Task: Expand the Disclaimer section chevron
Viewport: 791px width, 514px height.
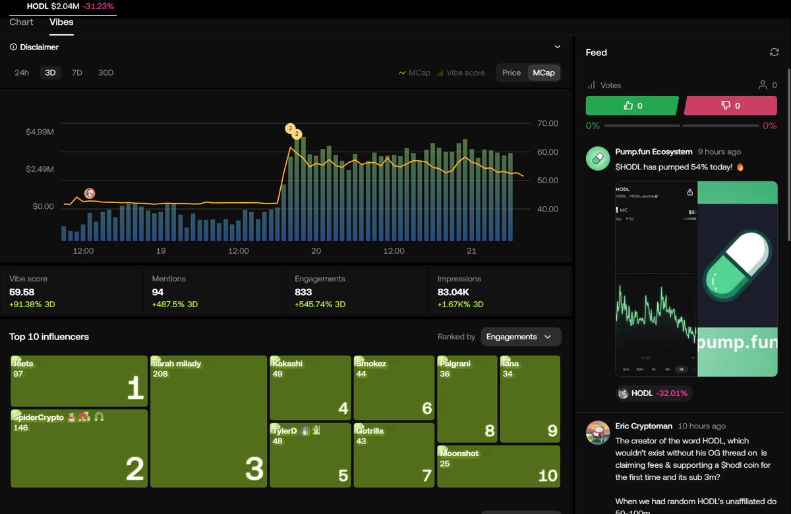Action: tap(558, 47)
